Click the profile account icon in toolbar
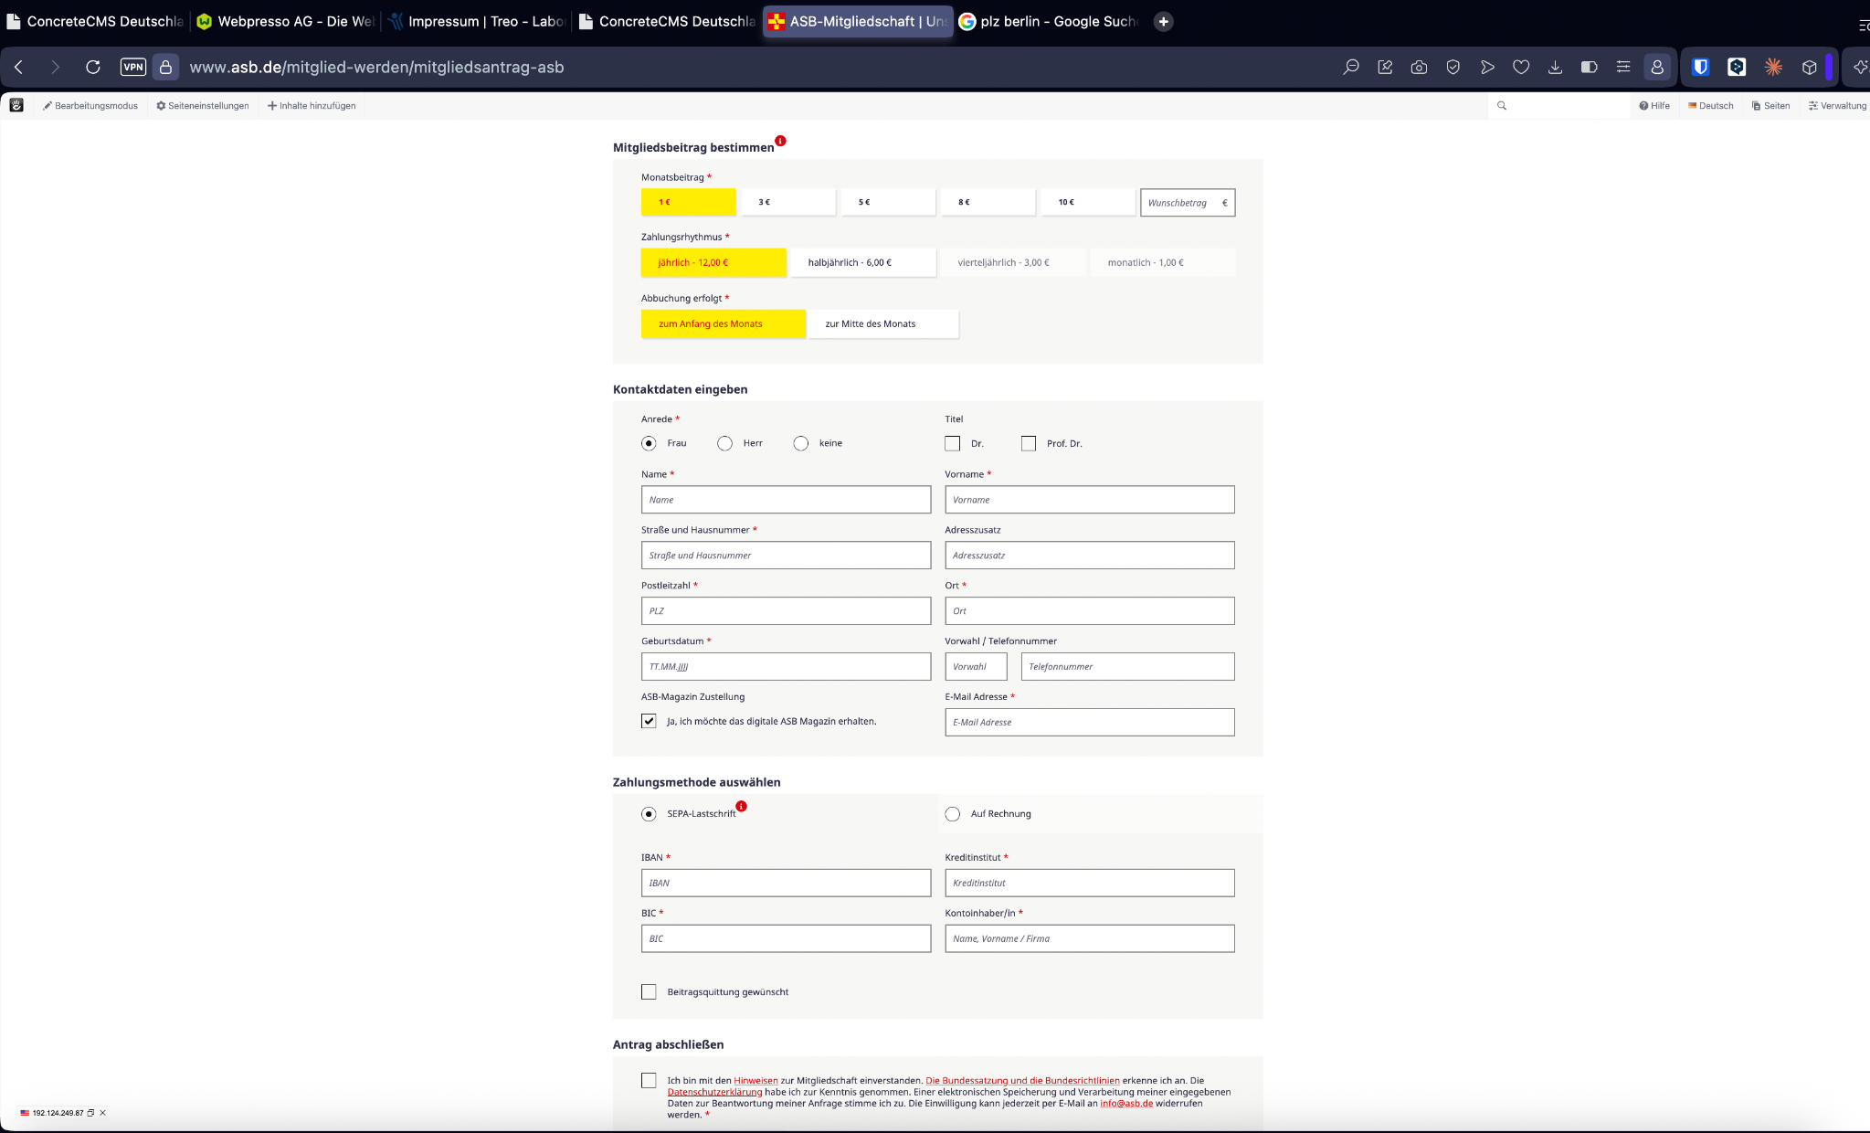1870x1133 pixels. point(1657,67)
